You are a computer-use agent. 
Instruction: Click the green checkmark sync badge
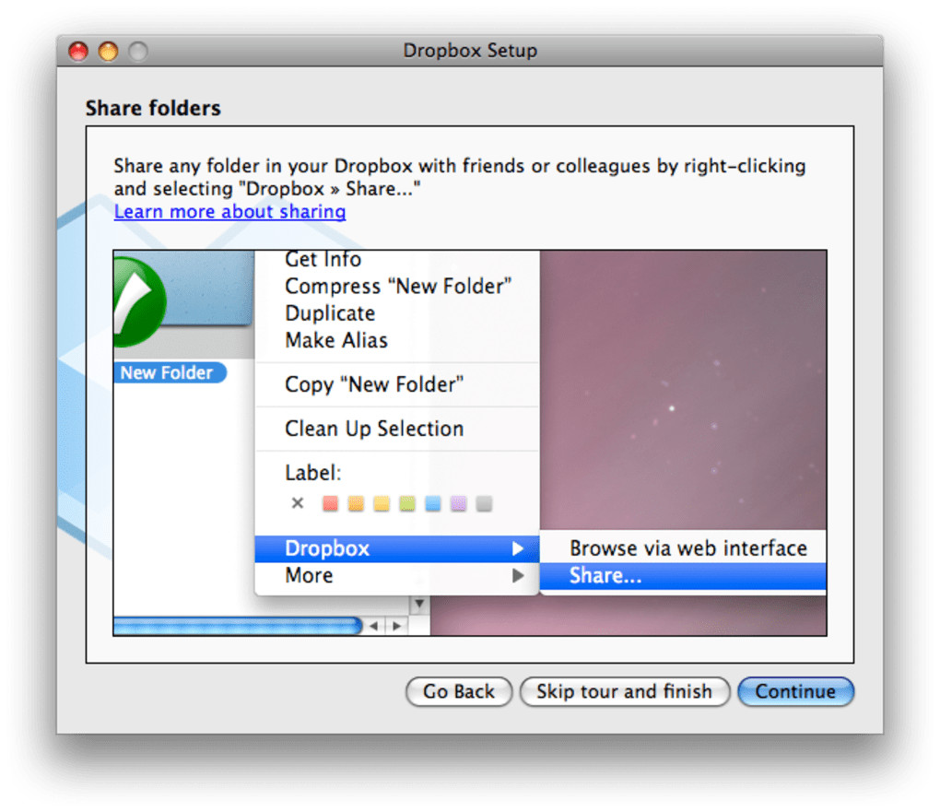(x=140, y=301)
